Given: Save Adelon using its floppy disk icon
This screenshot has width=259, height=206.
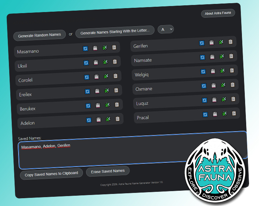Looking at the screenshot, I should pyautogui.click(x=98, y=119).
